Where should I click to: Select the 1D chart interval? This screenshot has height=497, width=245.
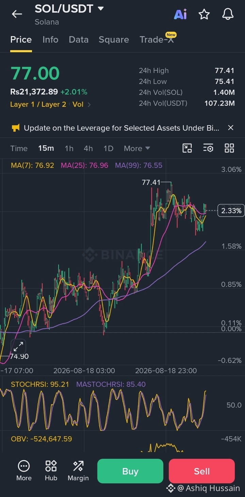(108, 148)
